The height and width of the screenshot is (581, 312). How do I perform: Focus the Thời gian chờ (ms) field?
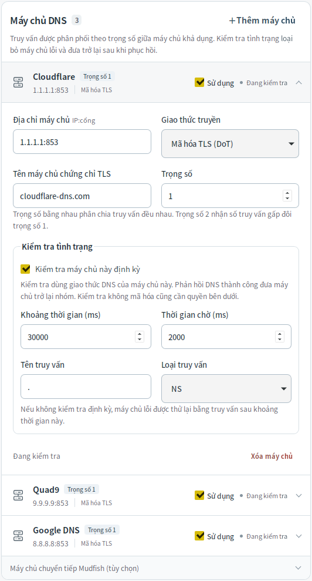click(226, 337)
